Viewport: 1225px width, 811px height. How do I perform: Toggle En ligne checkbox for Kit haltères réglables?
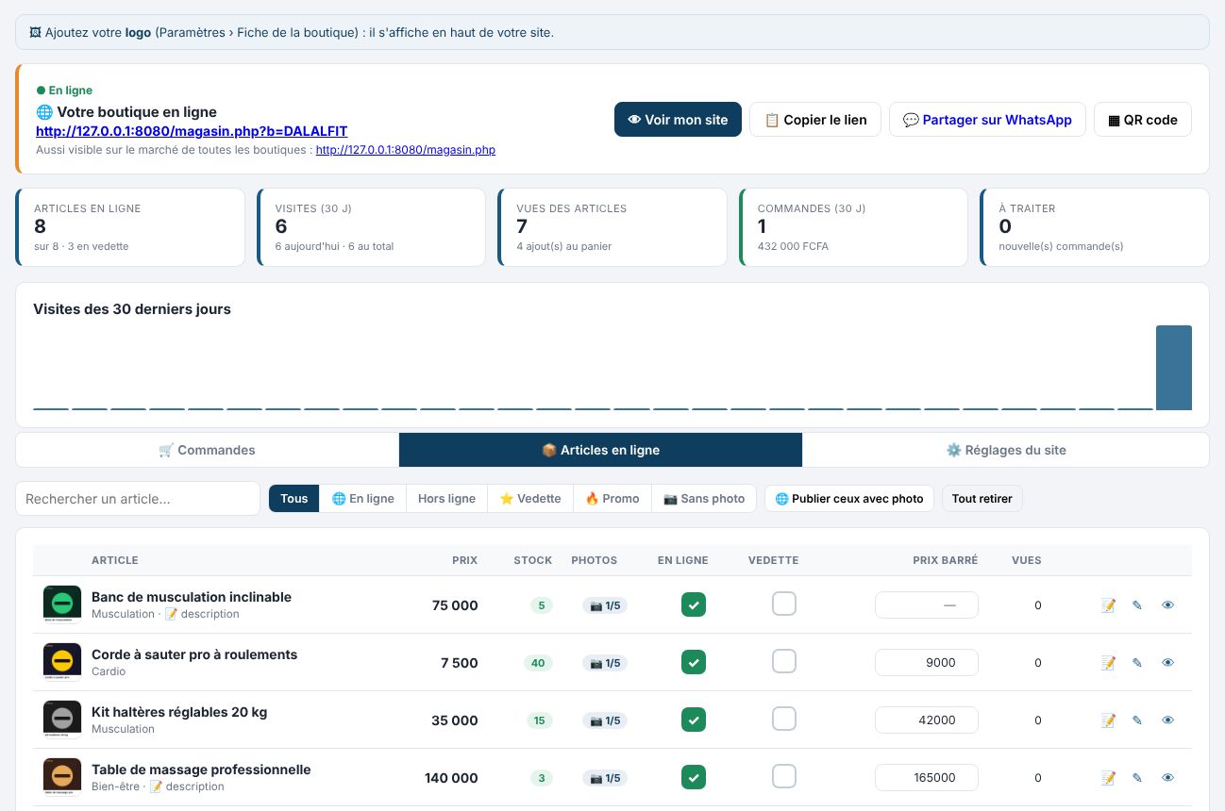click(694, 720)
